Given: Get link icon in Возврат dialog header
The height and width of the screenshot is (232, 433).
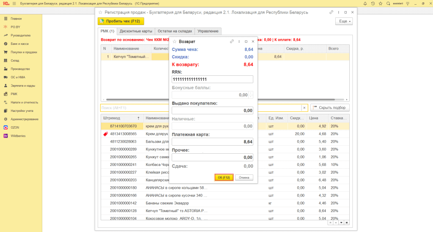Looking at the screenshot, I should [x=232, y=41].
